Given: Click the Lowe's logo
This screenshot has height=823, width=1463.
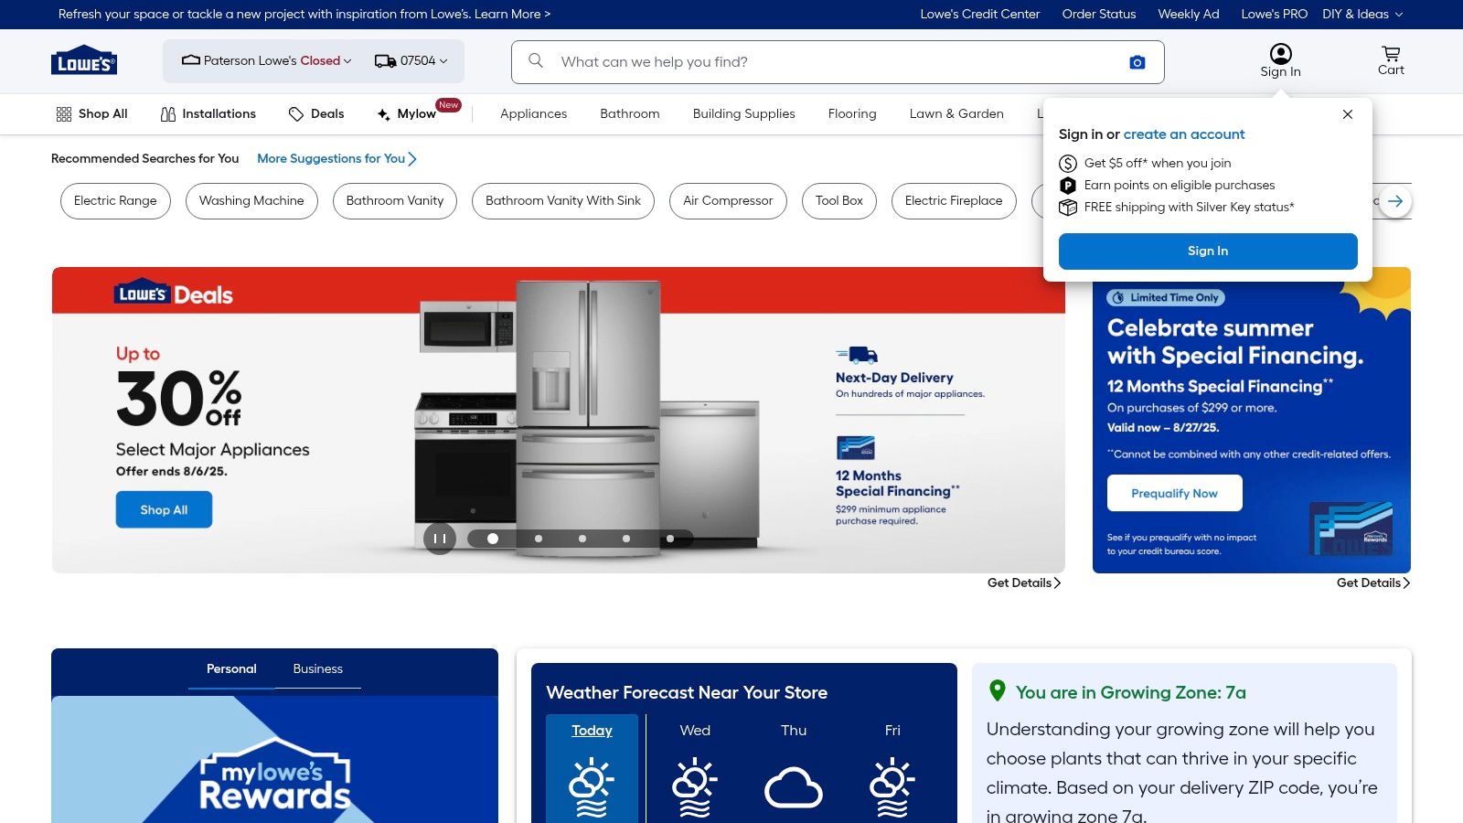Looking at the screenshot, I should (x=84, y=60).
